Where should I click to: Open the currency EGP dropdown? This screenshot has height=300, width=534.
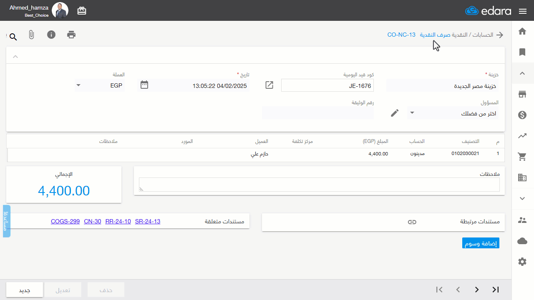(x=99, y=85)
